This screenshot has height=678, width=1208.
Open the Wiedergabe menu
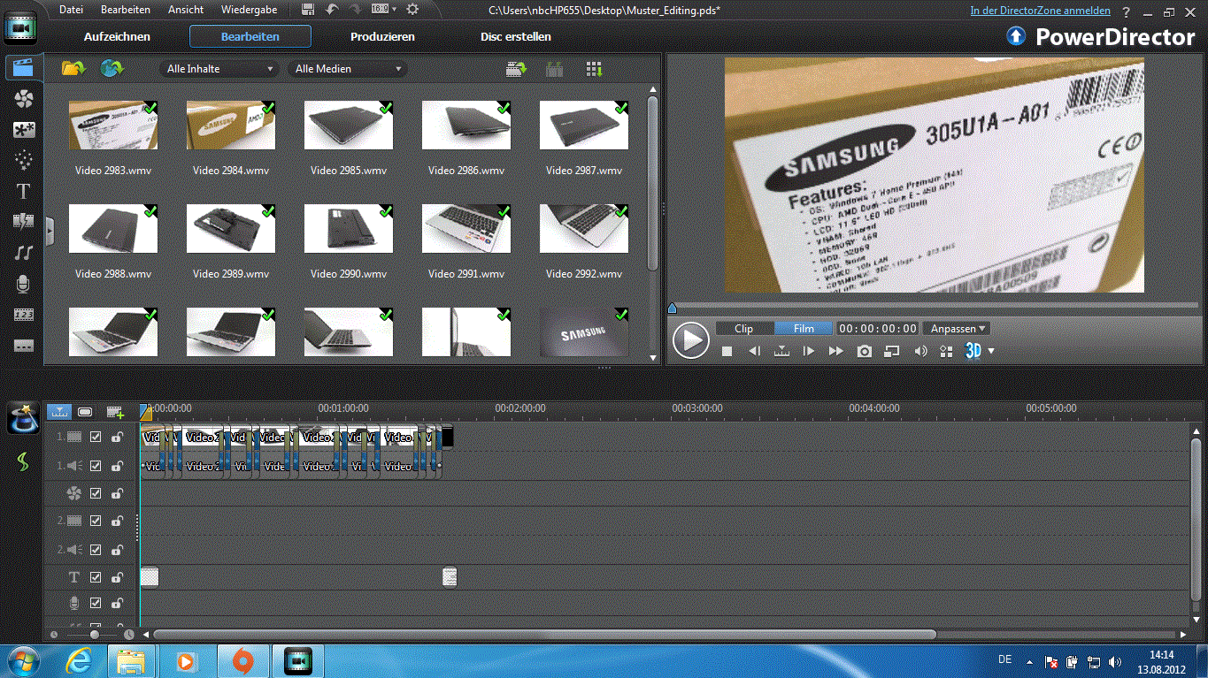(249, 10)
